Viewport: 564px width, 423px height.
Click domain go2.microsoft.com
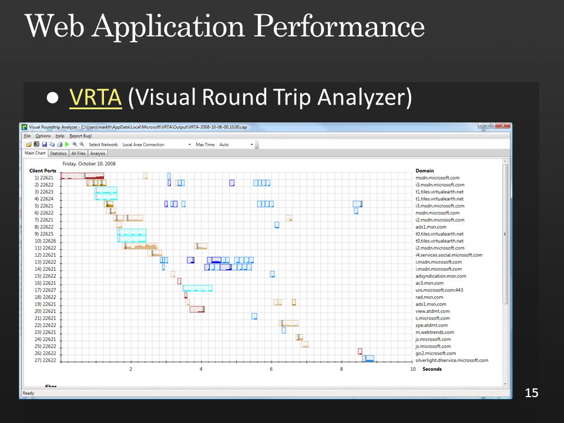coord(435,353)
